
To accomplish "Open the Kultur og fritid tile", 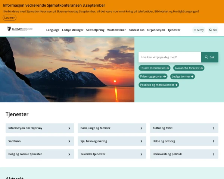I will [x=184, y=128].
